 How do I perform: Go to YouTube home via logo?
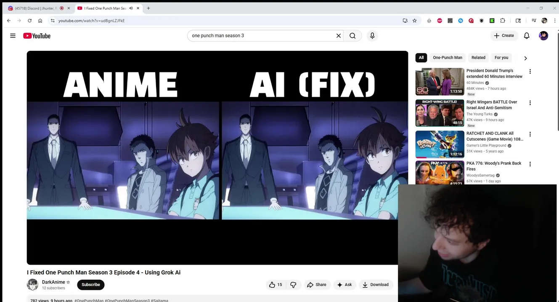[37, 36]
